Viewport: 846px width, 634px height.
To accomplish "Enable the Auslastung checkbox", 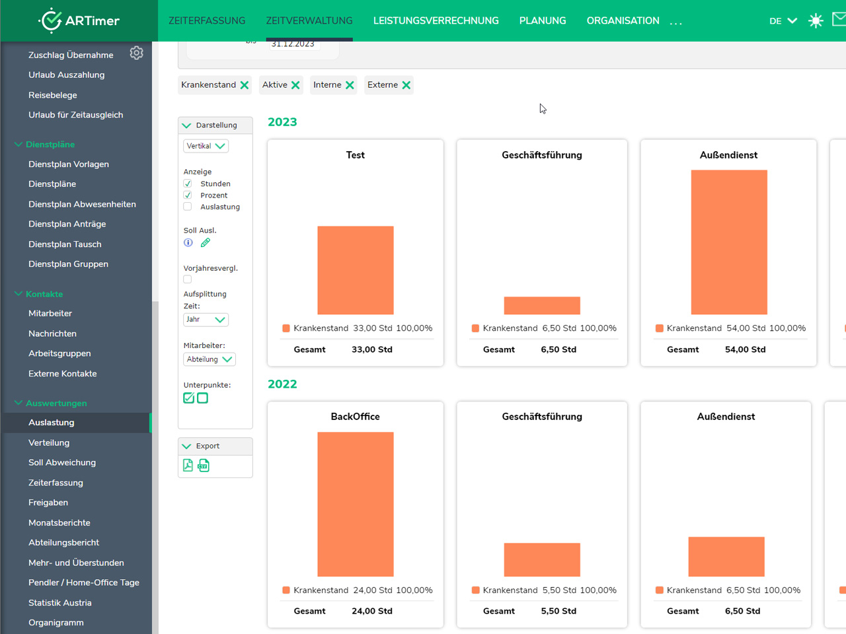I will [x=188, y=207].
